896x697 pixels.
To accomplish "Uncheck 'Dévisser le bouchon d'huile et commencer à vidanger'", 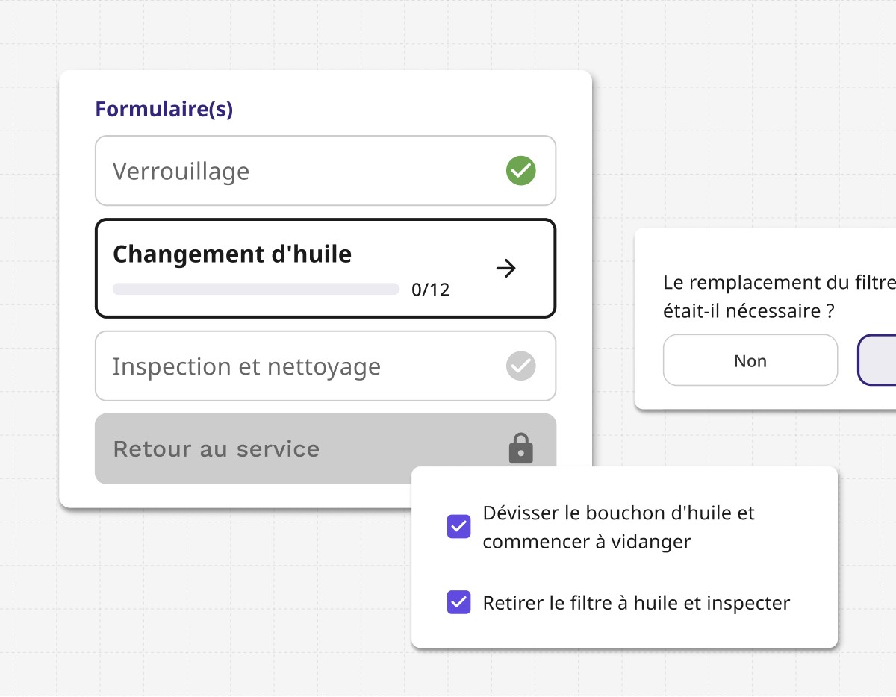I will click(458, 527).
